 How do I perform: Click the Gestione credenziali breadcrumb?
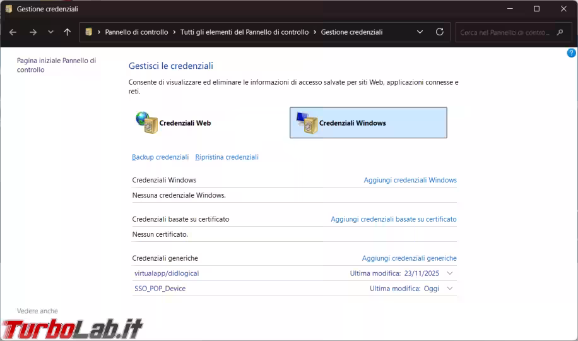point(351,32)
